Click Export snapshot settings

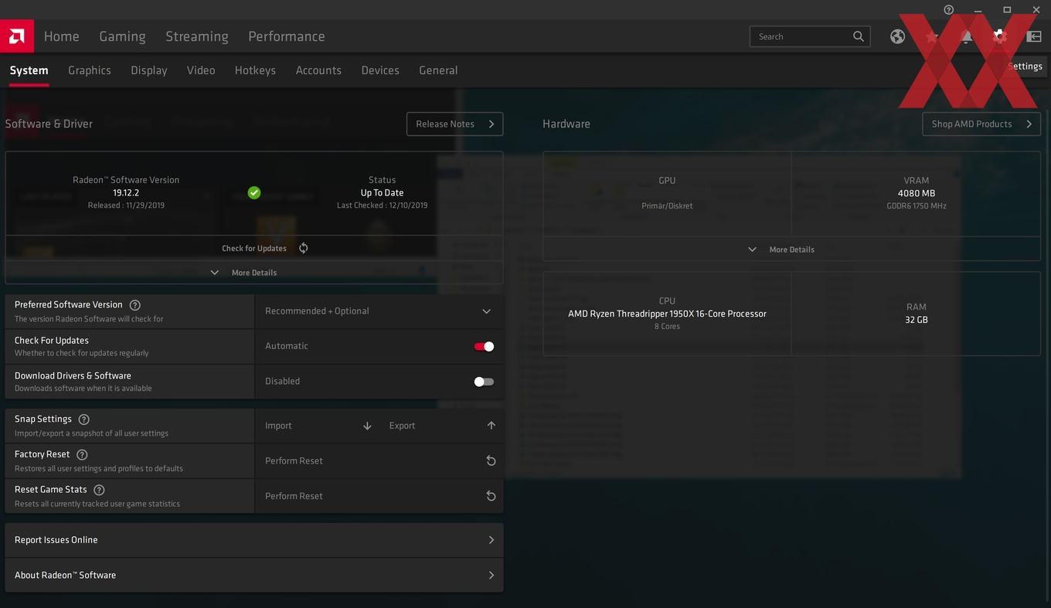(402, 426)
